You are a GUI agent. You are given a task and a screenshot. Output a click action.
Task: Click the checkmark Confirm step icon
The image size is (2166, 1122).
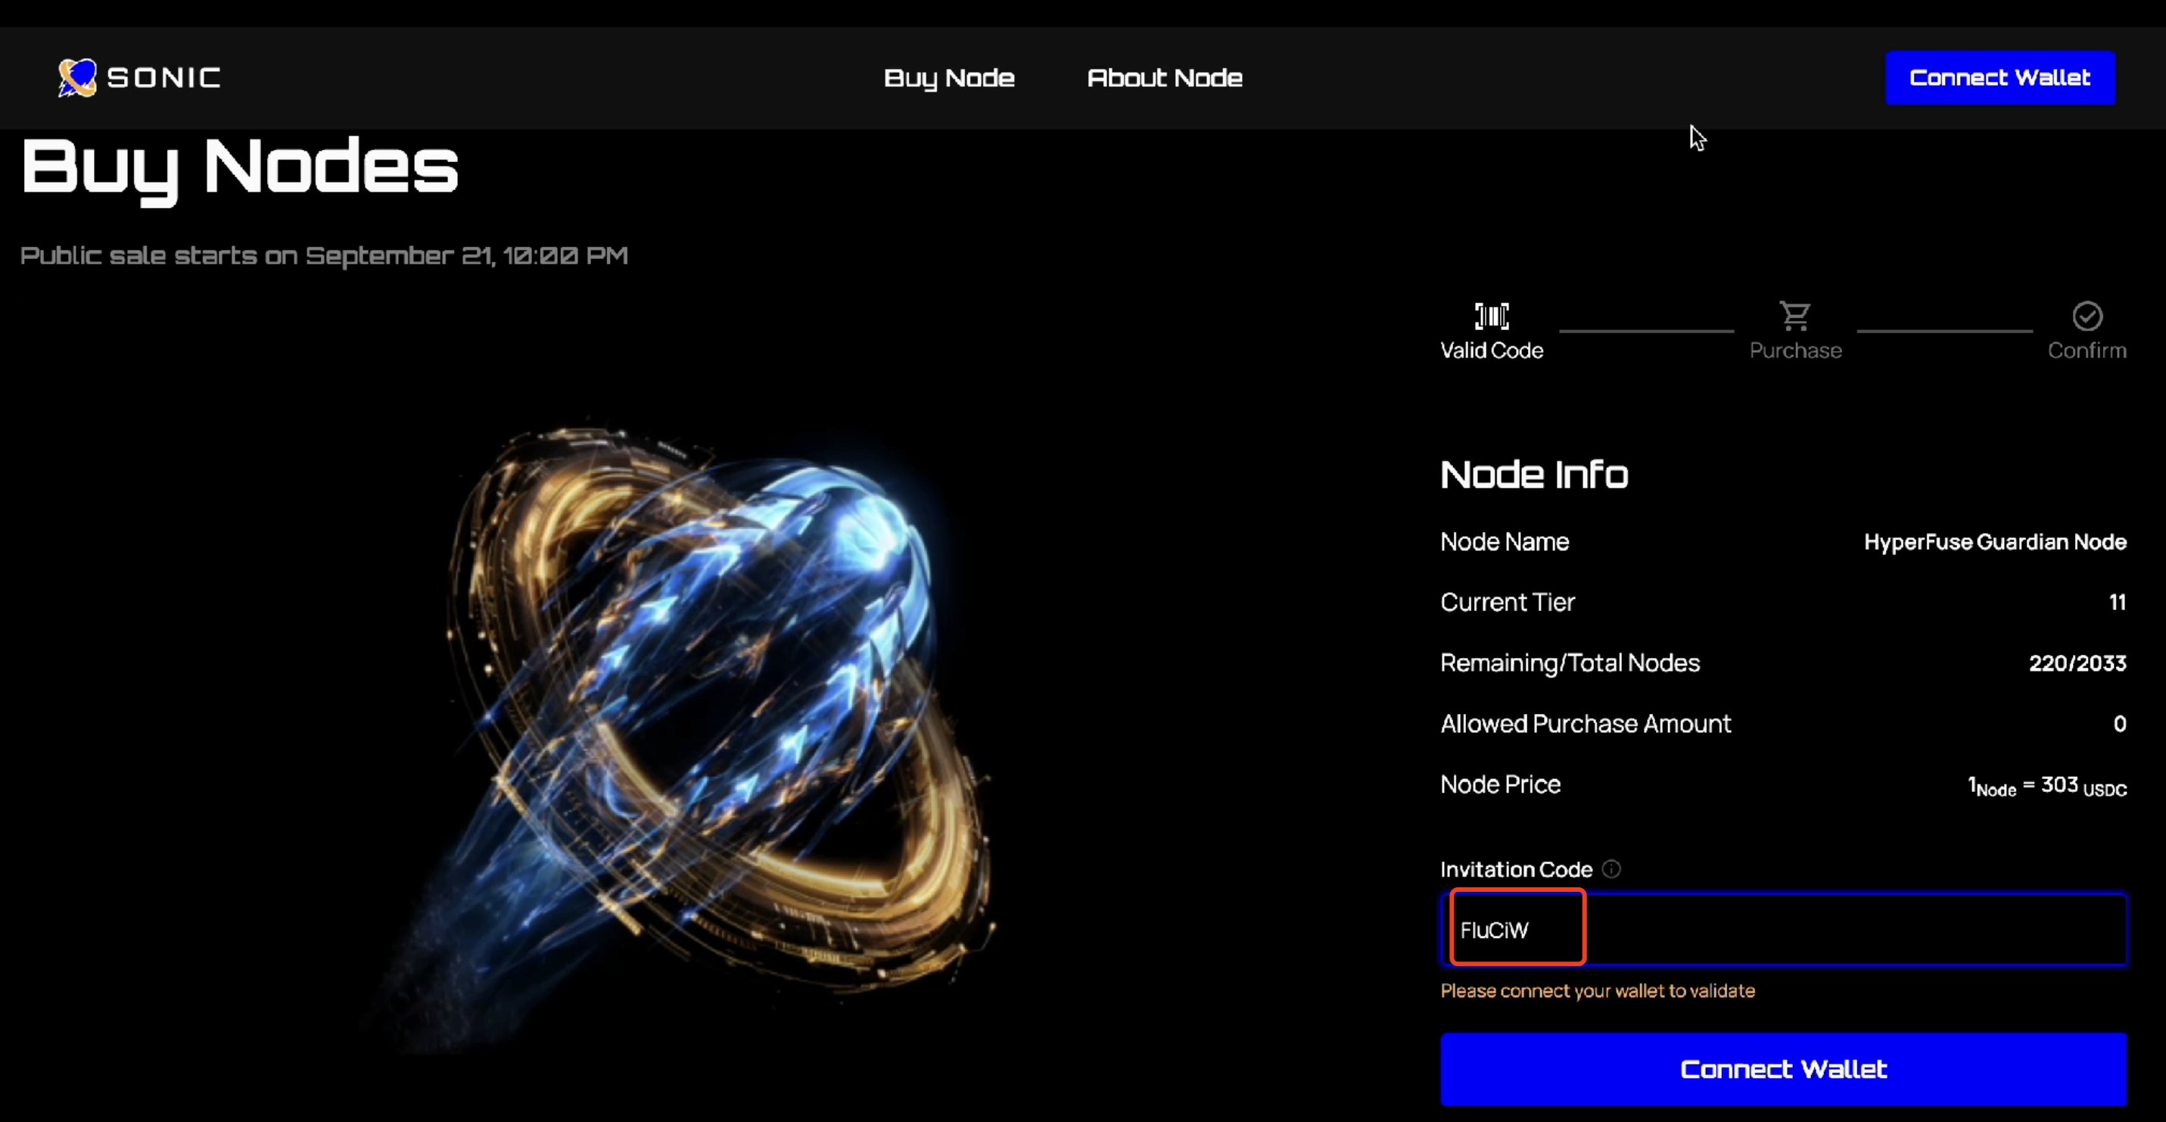point(2087,316)
